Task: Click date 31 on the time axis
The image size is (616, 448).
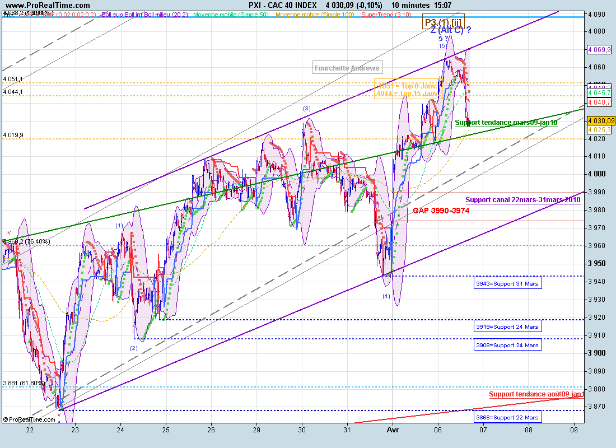Action: [347, 430]
